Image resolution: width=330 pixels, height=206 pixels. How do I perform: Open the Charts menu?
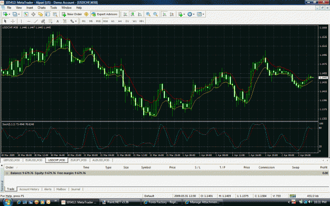42,8
